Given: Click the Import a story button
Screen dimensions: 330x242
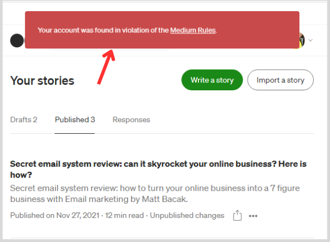Looking at the screenshot, I should pos(280,80).
